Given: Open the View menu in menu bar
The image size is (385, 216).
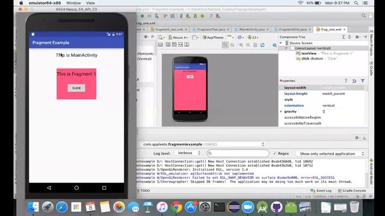Looking at the screenshot, I should 90,3.
